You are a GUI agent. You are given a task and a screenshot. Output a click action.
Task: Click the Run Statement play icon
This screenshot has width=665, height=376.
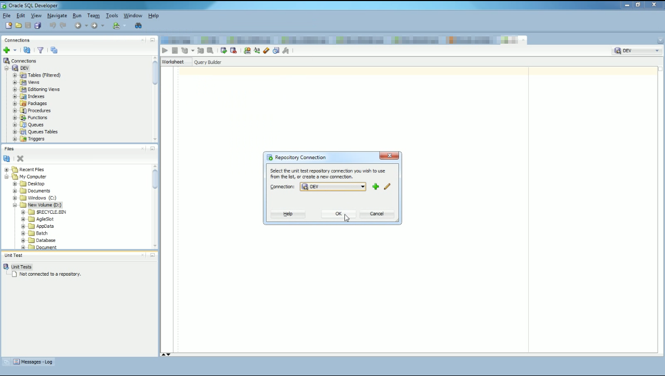tap(165, 50)
